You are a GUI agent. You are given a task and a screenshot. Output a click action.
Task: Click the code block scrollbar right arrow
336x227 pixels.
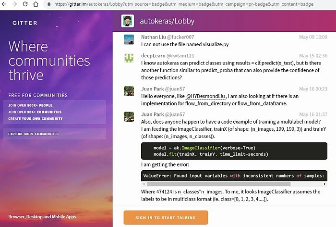pyautogui.click(x=324, y=184)
